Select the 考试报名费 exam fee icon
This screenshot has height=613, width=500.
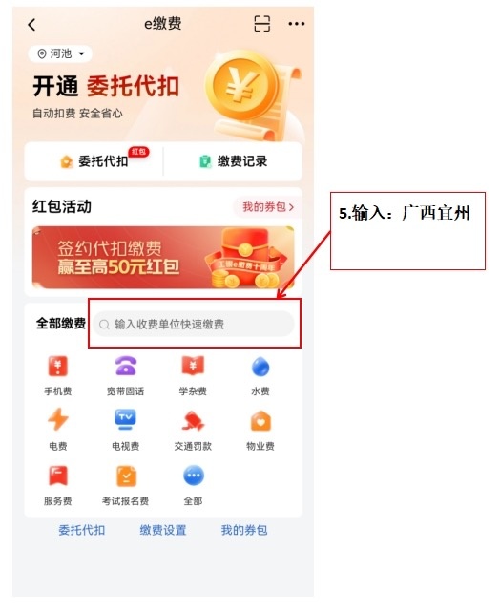[125, 485]
